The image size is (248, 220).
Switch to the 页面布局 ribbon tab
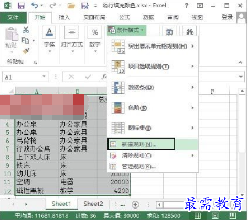tap(94, 17)
